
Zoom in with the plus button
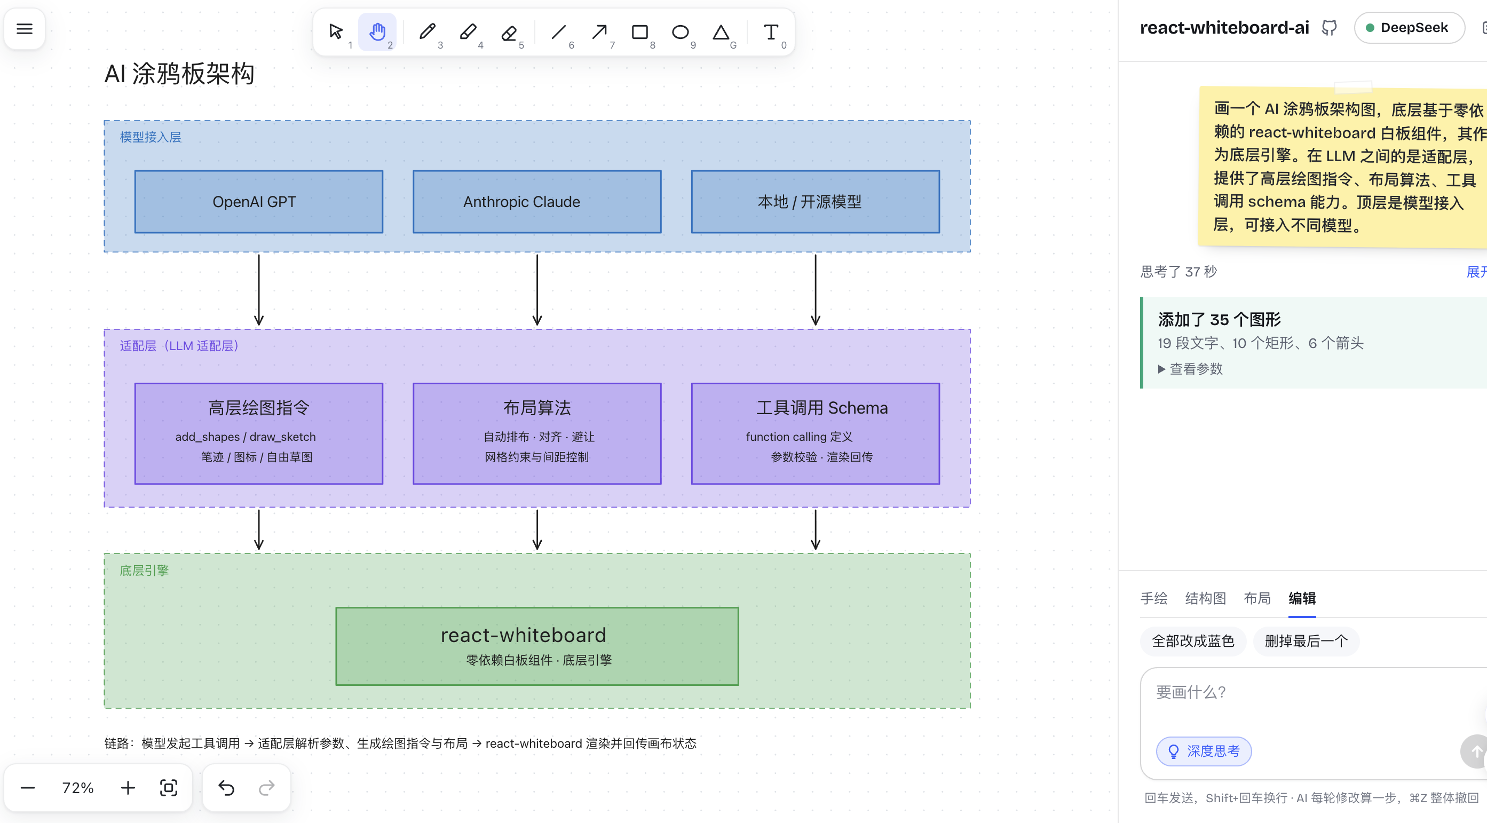coord(128,787)
